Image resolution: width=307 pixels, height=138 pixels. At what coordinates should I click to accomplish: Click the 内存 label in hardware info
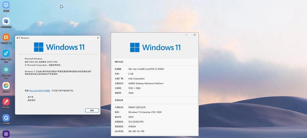pyautogui.click(x=117, y=74)
